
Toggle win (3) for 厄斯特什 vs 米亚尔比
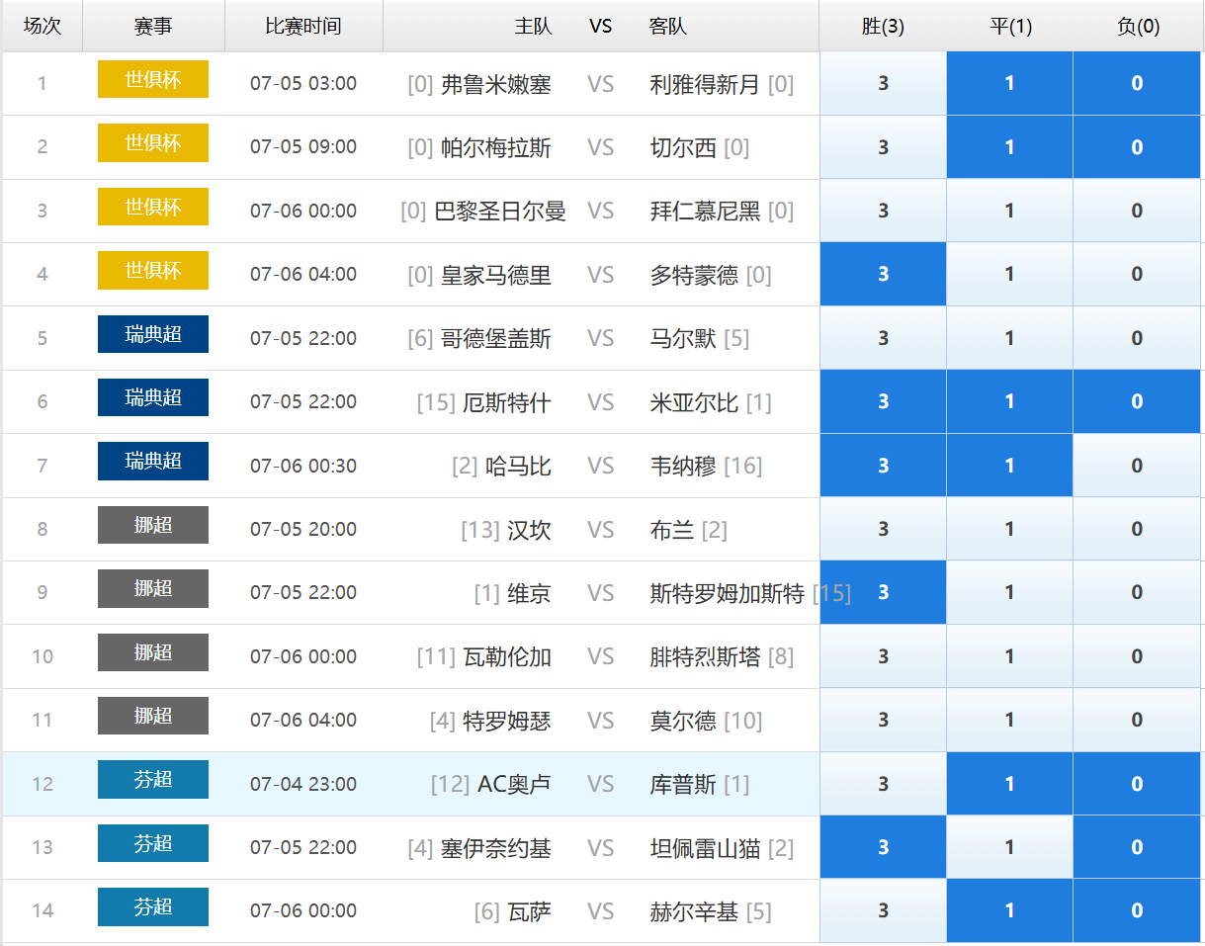pyautogui.click(x=883, y=401)
